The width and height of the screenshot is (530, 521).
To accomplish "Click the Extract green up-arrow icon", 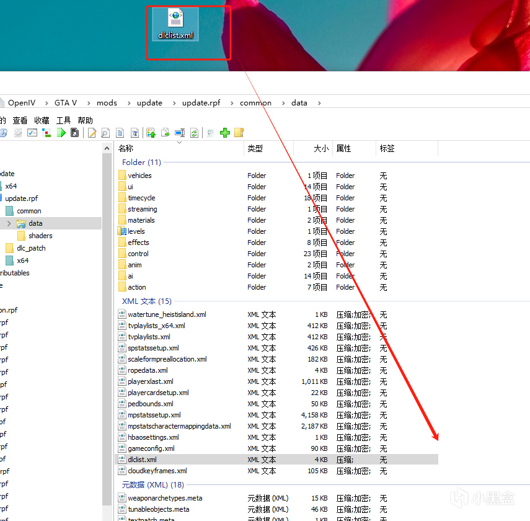I will point(151,133).
